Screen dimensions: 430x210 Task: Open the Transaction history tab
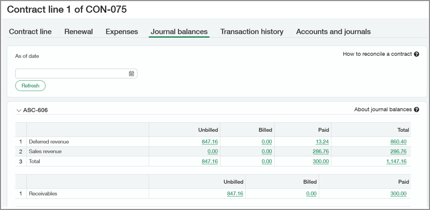251,32
